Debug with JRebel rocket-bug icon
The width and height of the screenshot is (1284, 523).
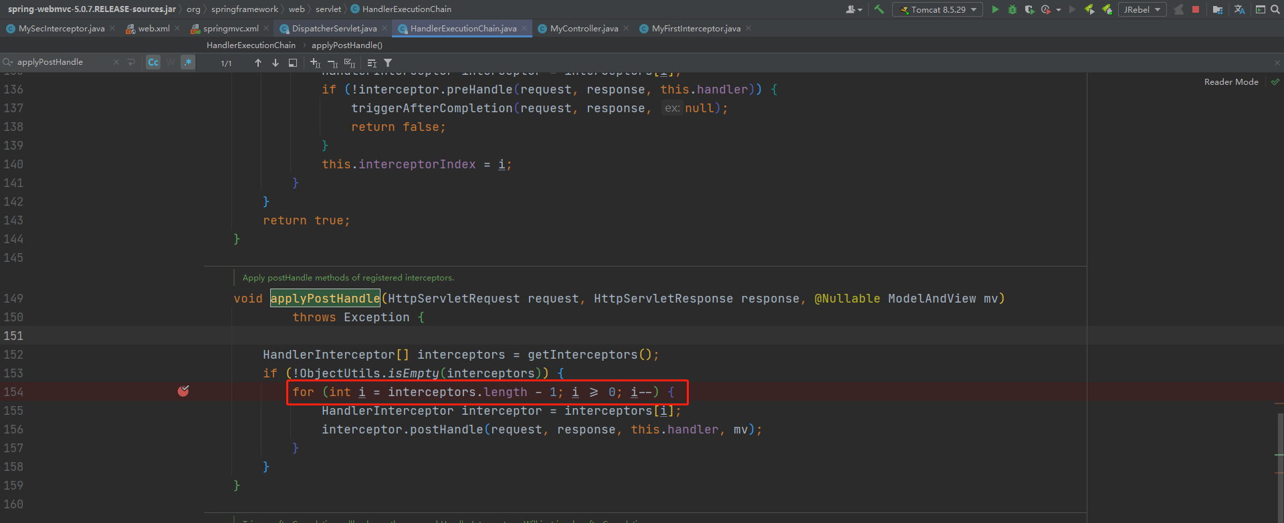1107,9
